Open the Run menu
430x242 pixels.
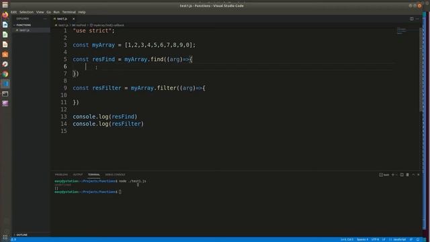coord(56,12)
